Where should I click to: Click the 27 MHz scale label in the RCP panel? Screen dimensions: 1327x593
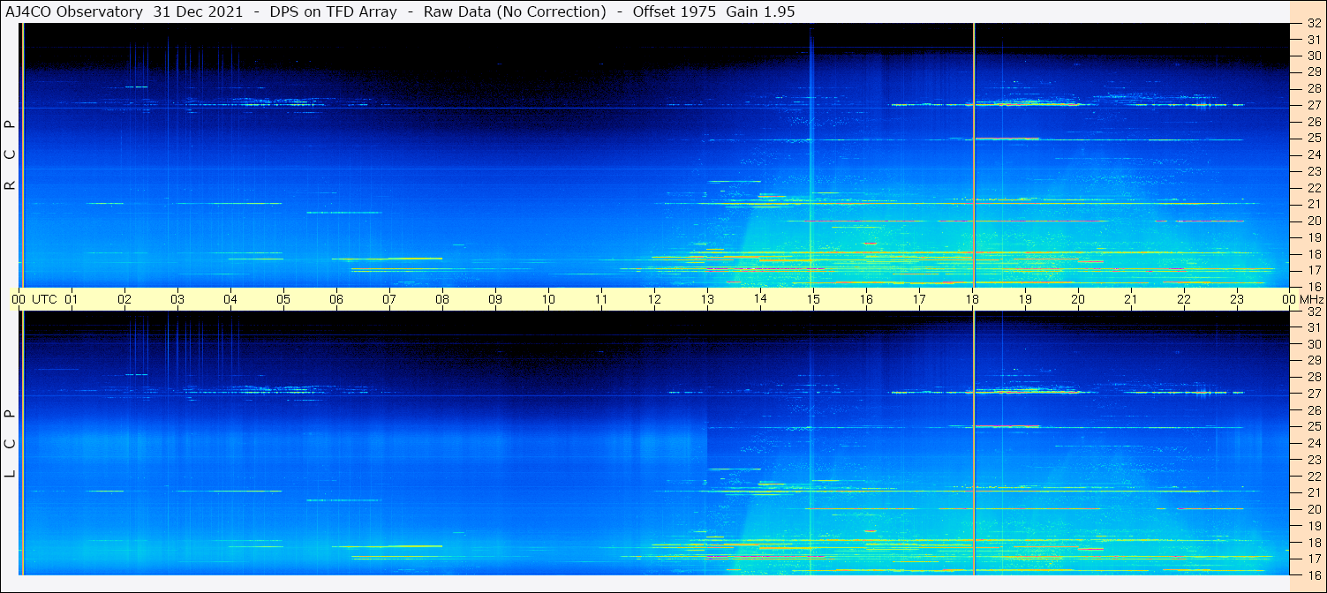point(1313,105)
